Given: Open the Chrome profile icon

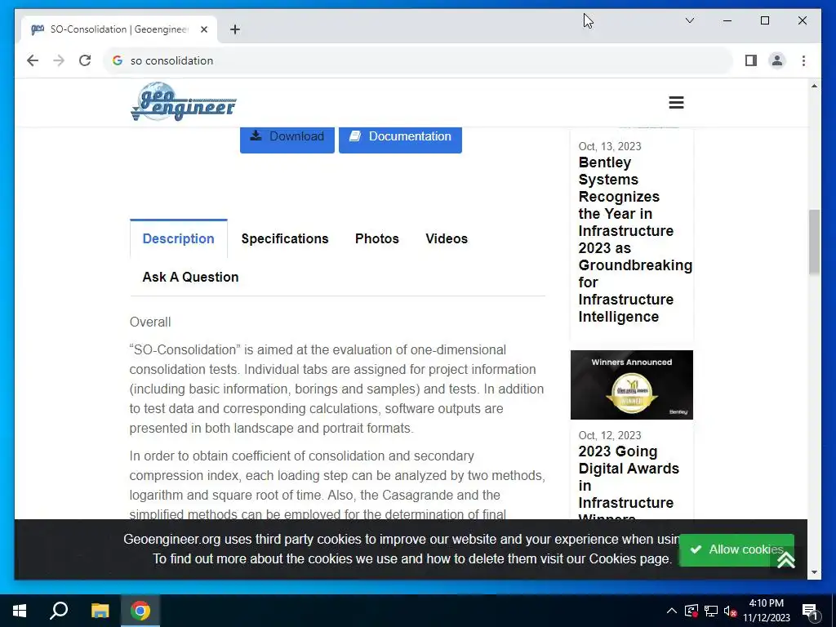Looking at the screenshot, I should click(x=777, y=60).
